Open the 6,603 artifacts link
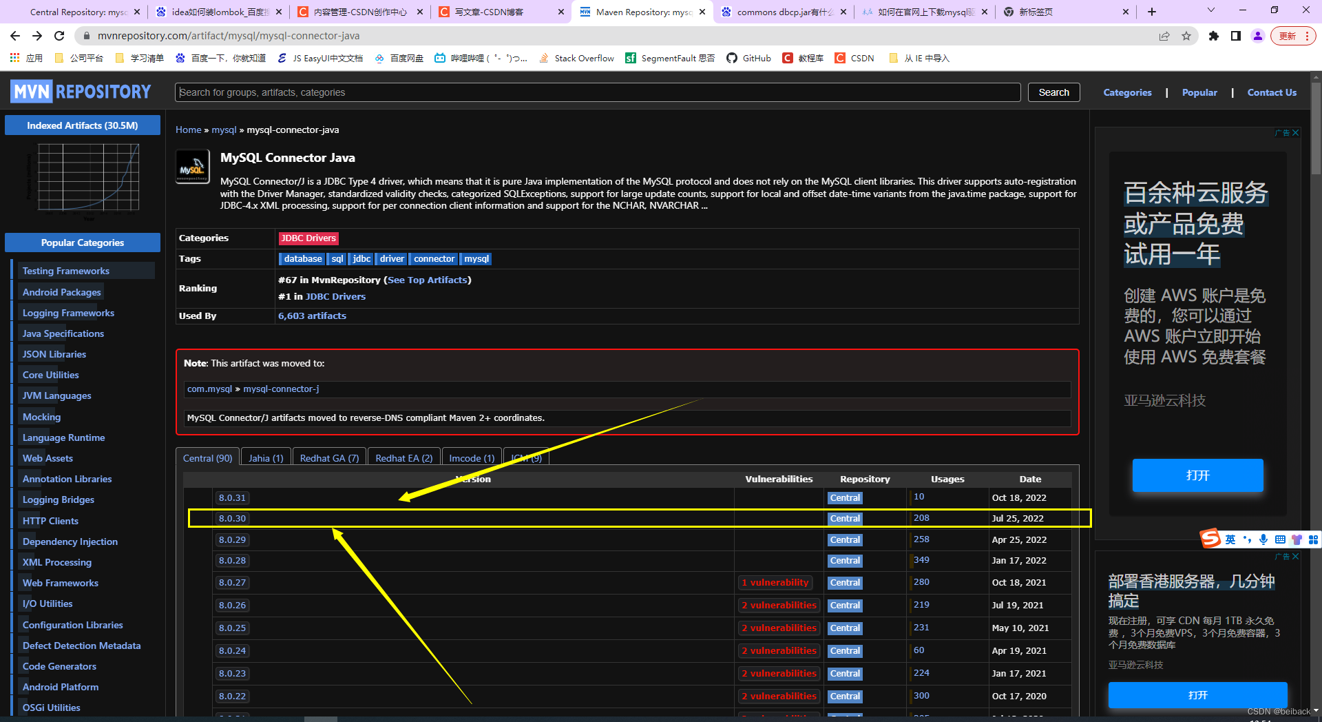This screenshot has height=722, width=1322. (312, 316)
